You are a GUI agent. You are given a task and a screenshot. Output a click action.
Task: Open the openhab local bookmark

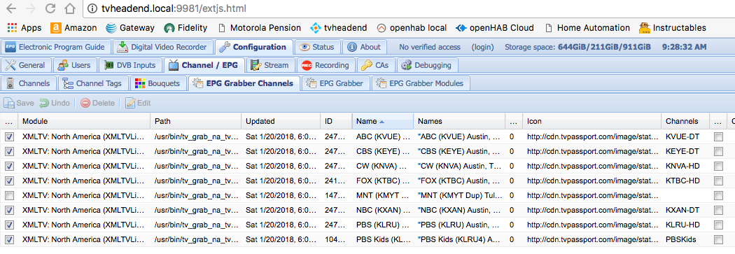(x=412, y=28)
